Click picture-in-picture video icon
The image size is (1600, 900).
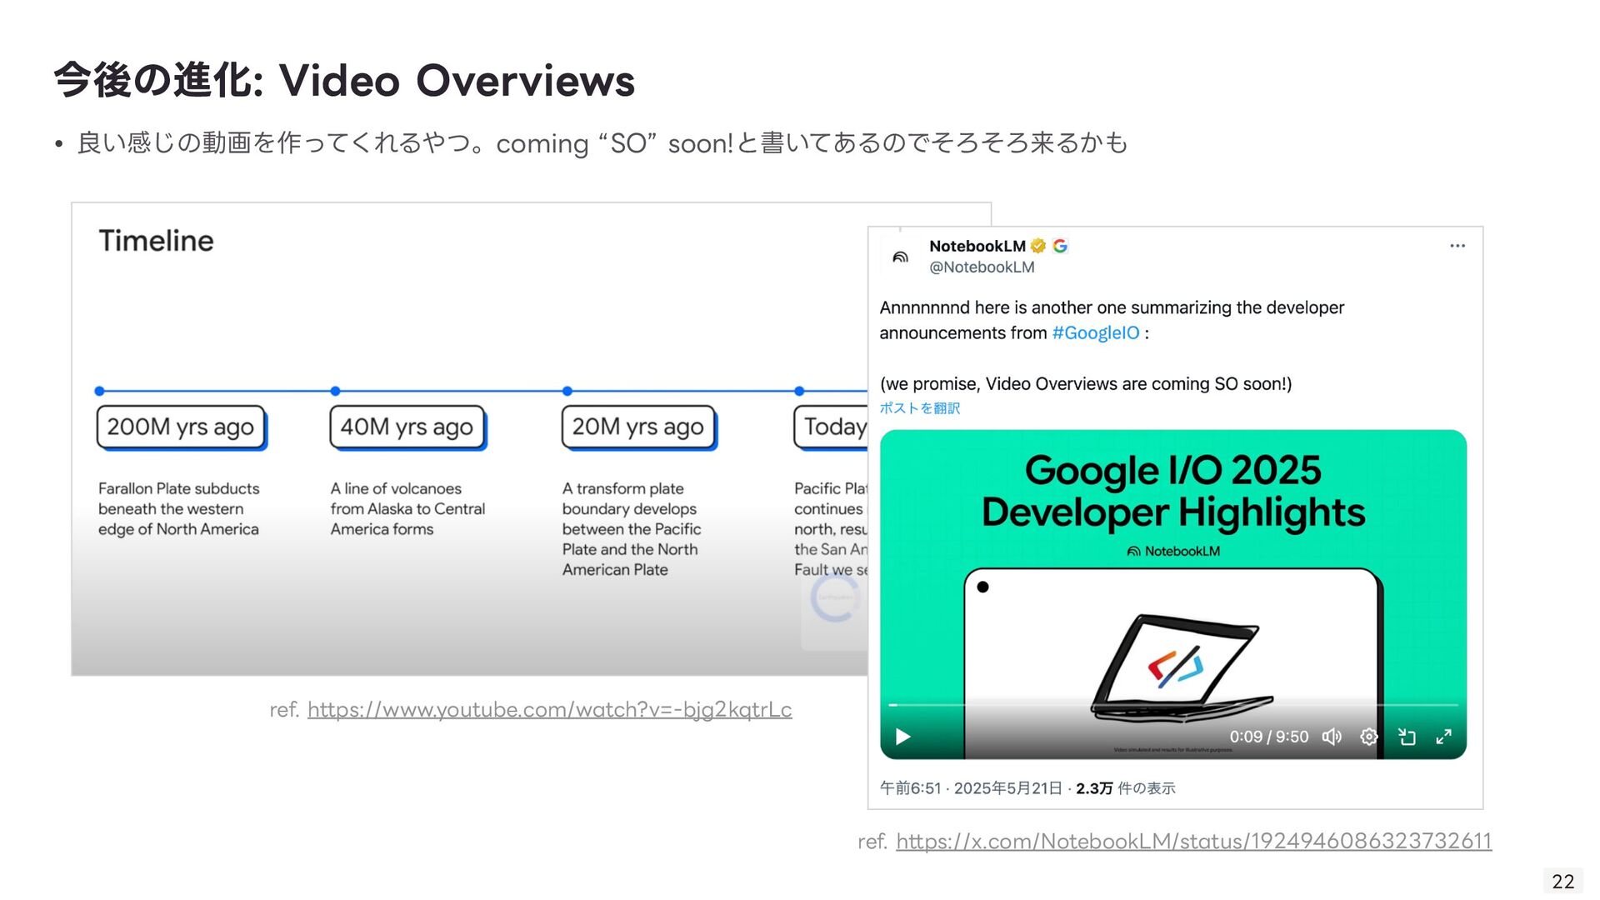coord(1407,737)
